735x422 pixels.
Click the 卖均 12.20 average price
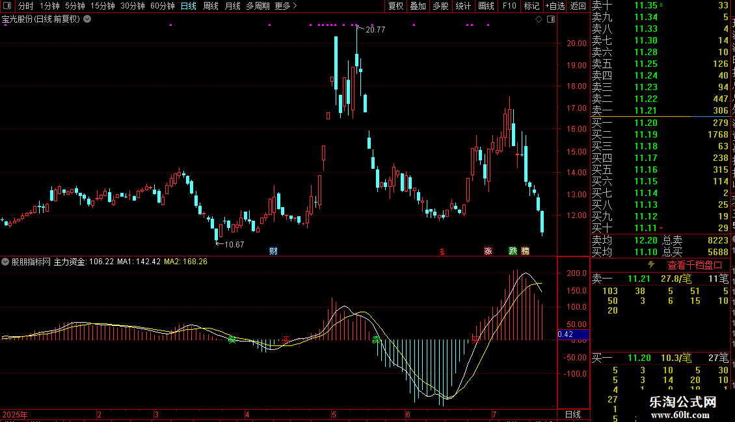(x=645, y=240)
